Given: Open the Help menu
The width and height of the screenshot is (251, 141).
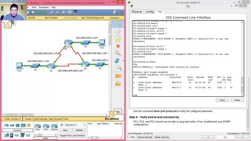Looking at the screenshot, I should tap(53, 7).
